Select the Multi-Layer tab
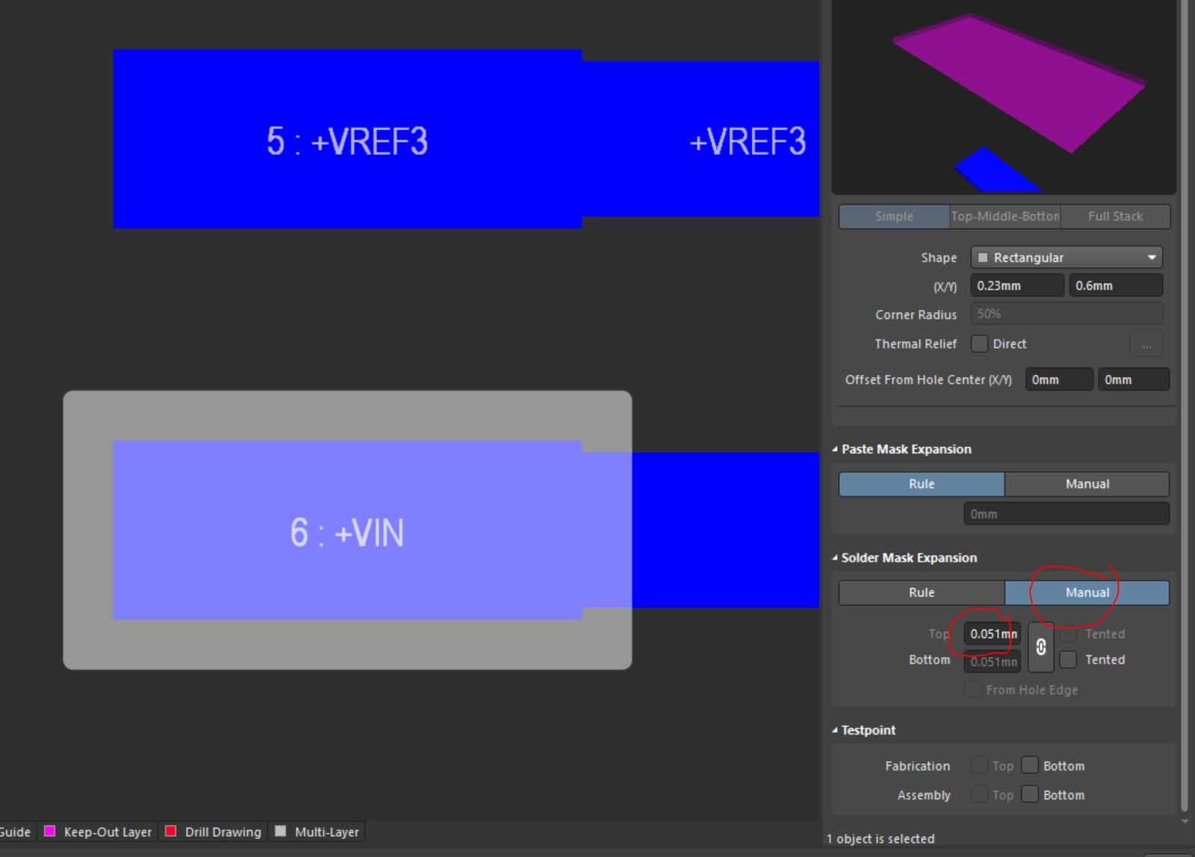Viewport: 1195px width, 857px height. coord(326,832)
